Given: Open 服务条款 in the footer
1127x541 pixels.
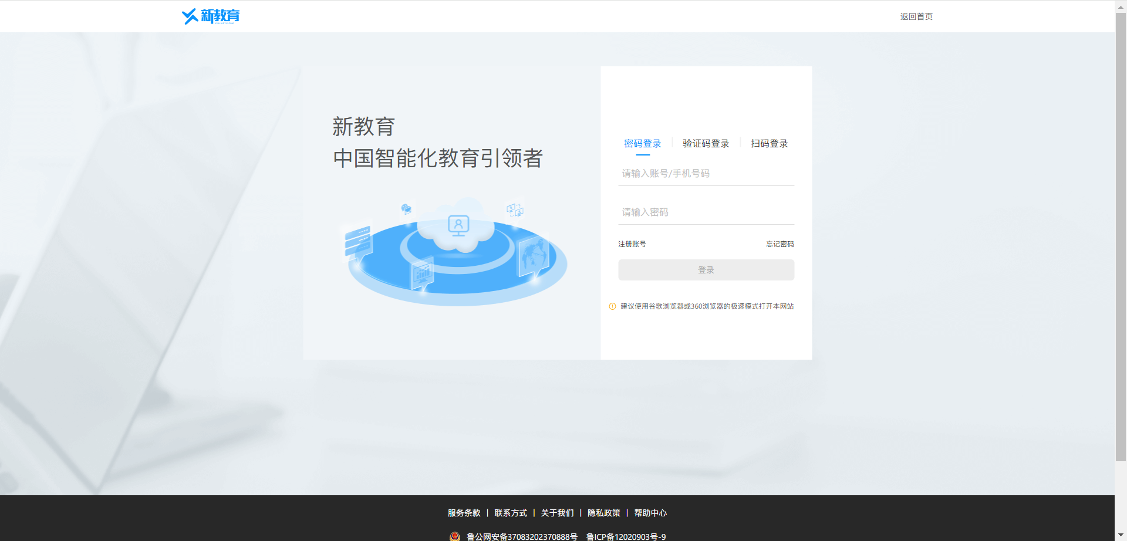Looking at the screenshot, I should (464, 513).
